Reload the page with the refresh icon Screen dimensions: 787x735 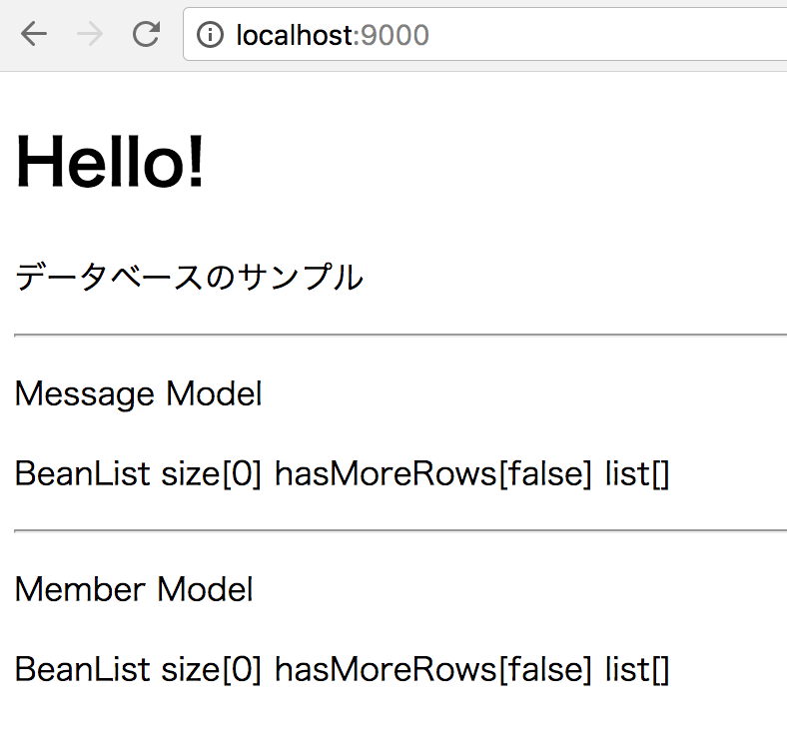tap(146, 34)
